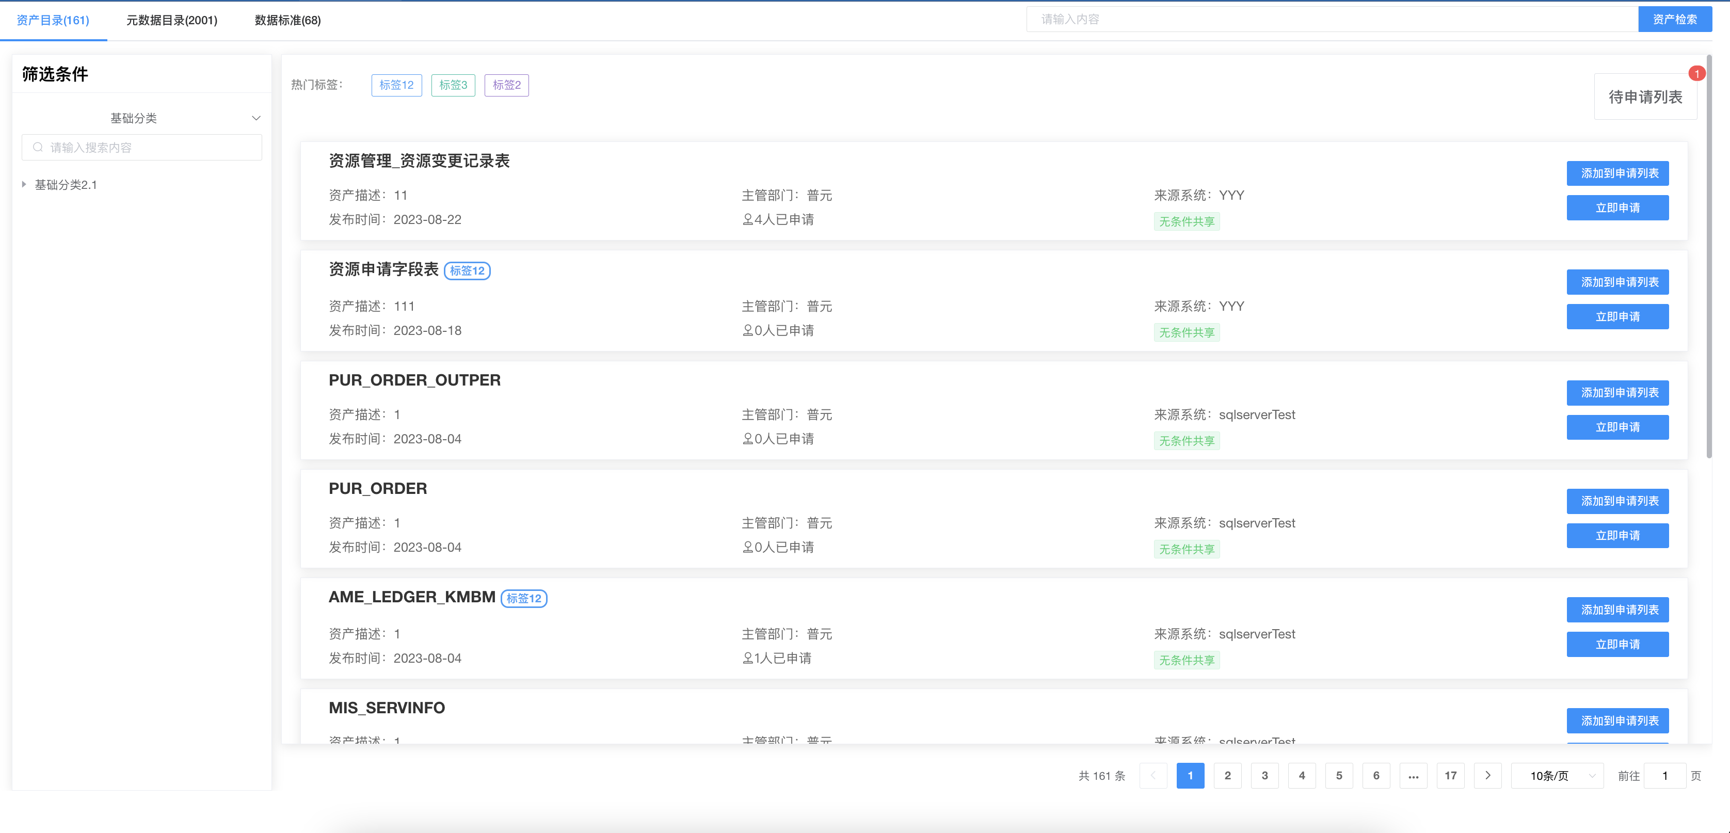
Task: Filter by hot tag 标签2
Action: [506, 85]
